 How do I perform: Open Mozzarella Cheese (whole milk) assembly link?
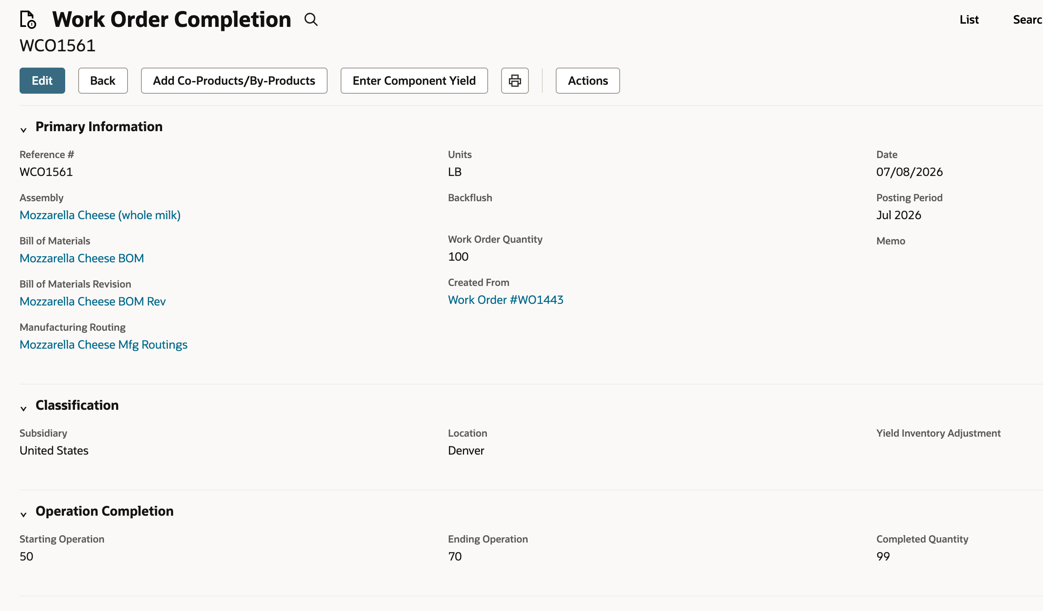pos(100,215)
